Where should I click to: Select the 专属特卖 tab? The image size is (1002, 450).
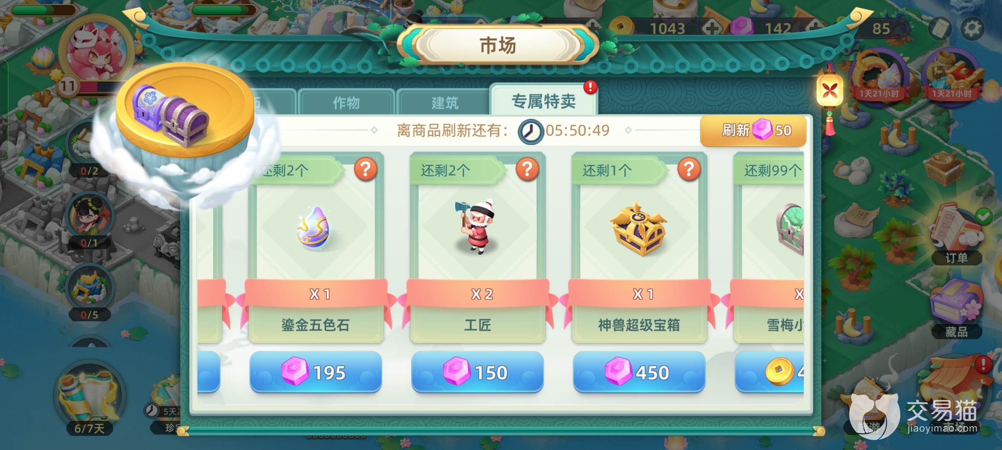tap(544, 100)
